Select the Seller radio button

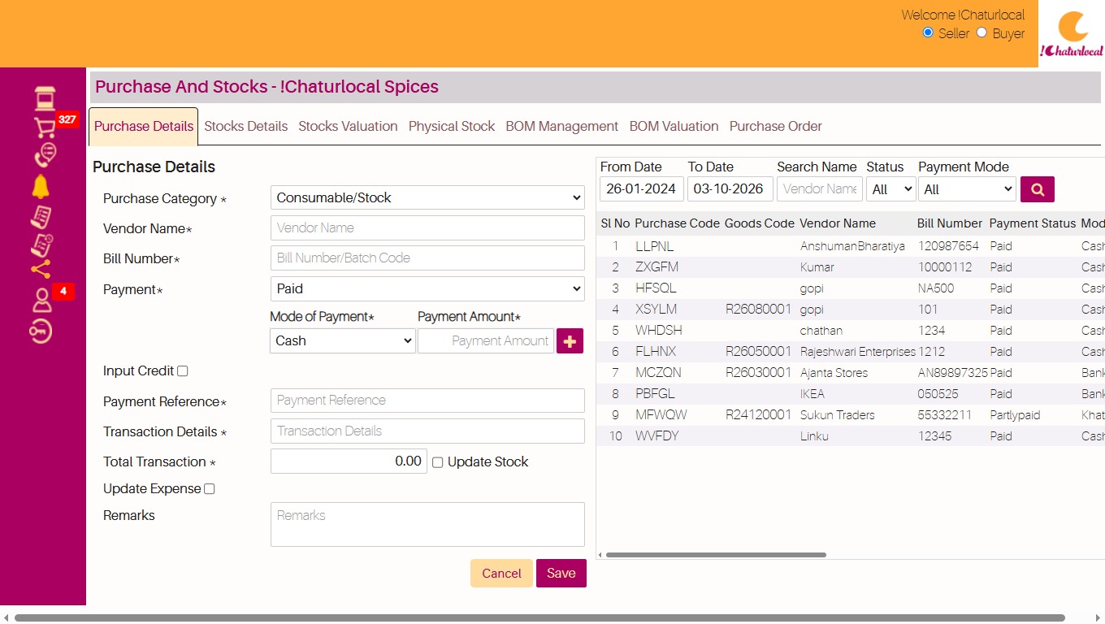coord(928,32)
